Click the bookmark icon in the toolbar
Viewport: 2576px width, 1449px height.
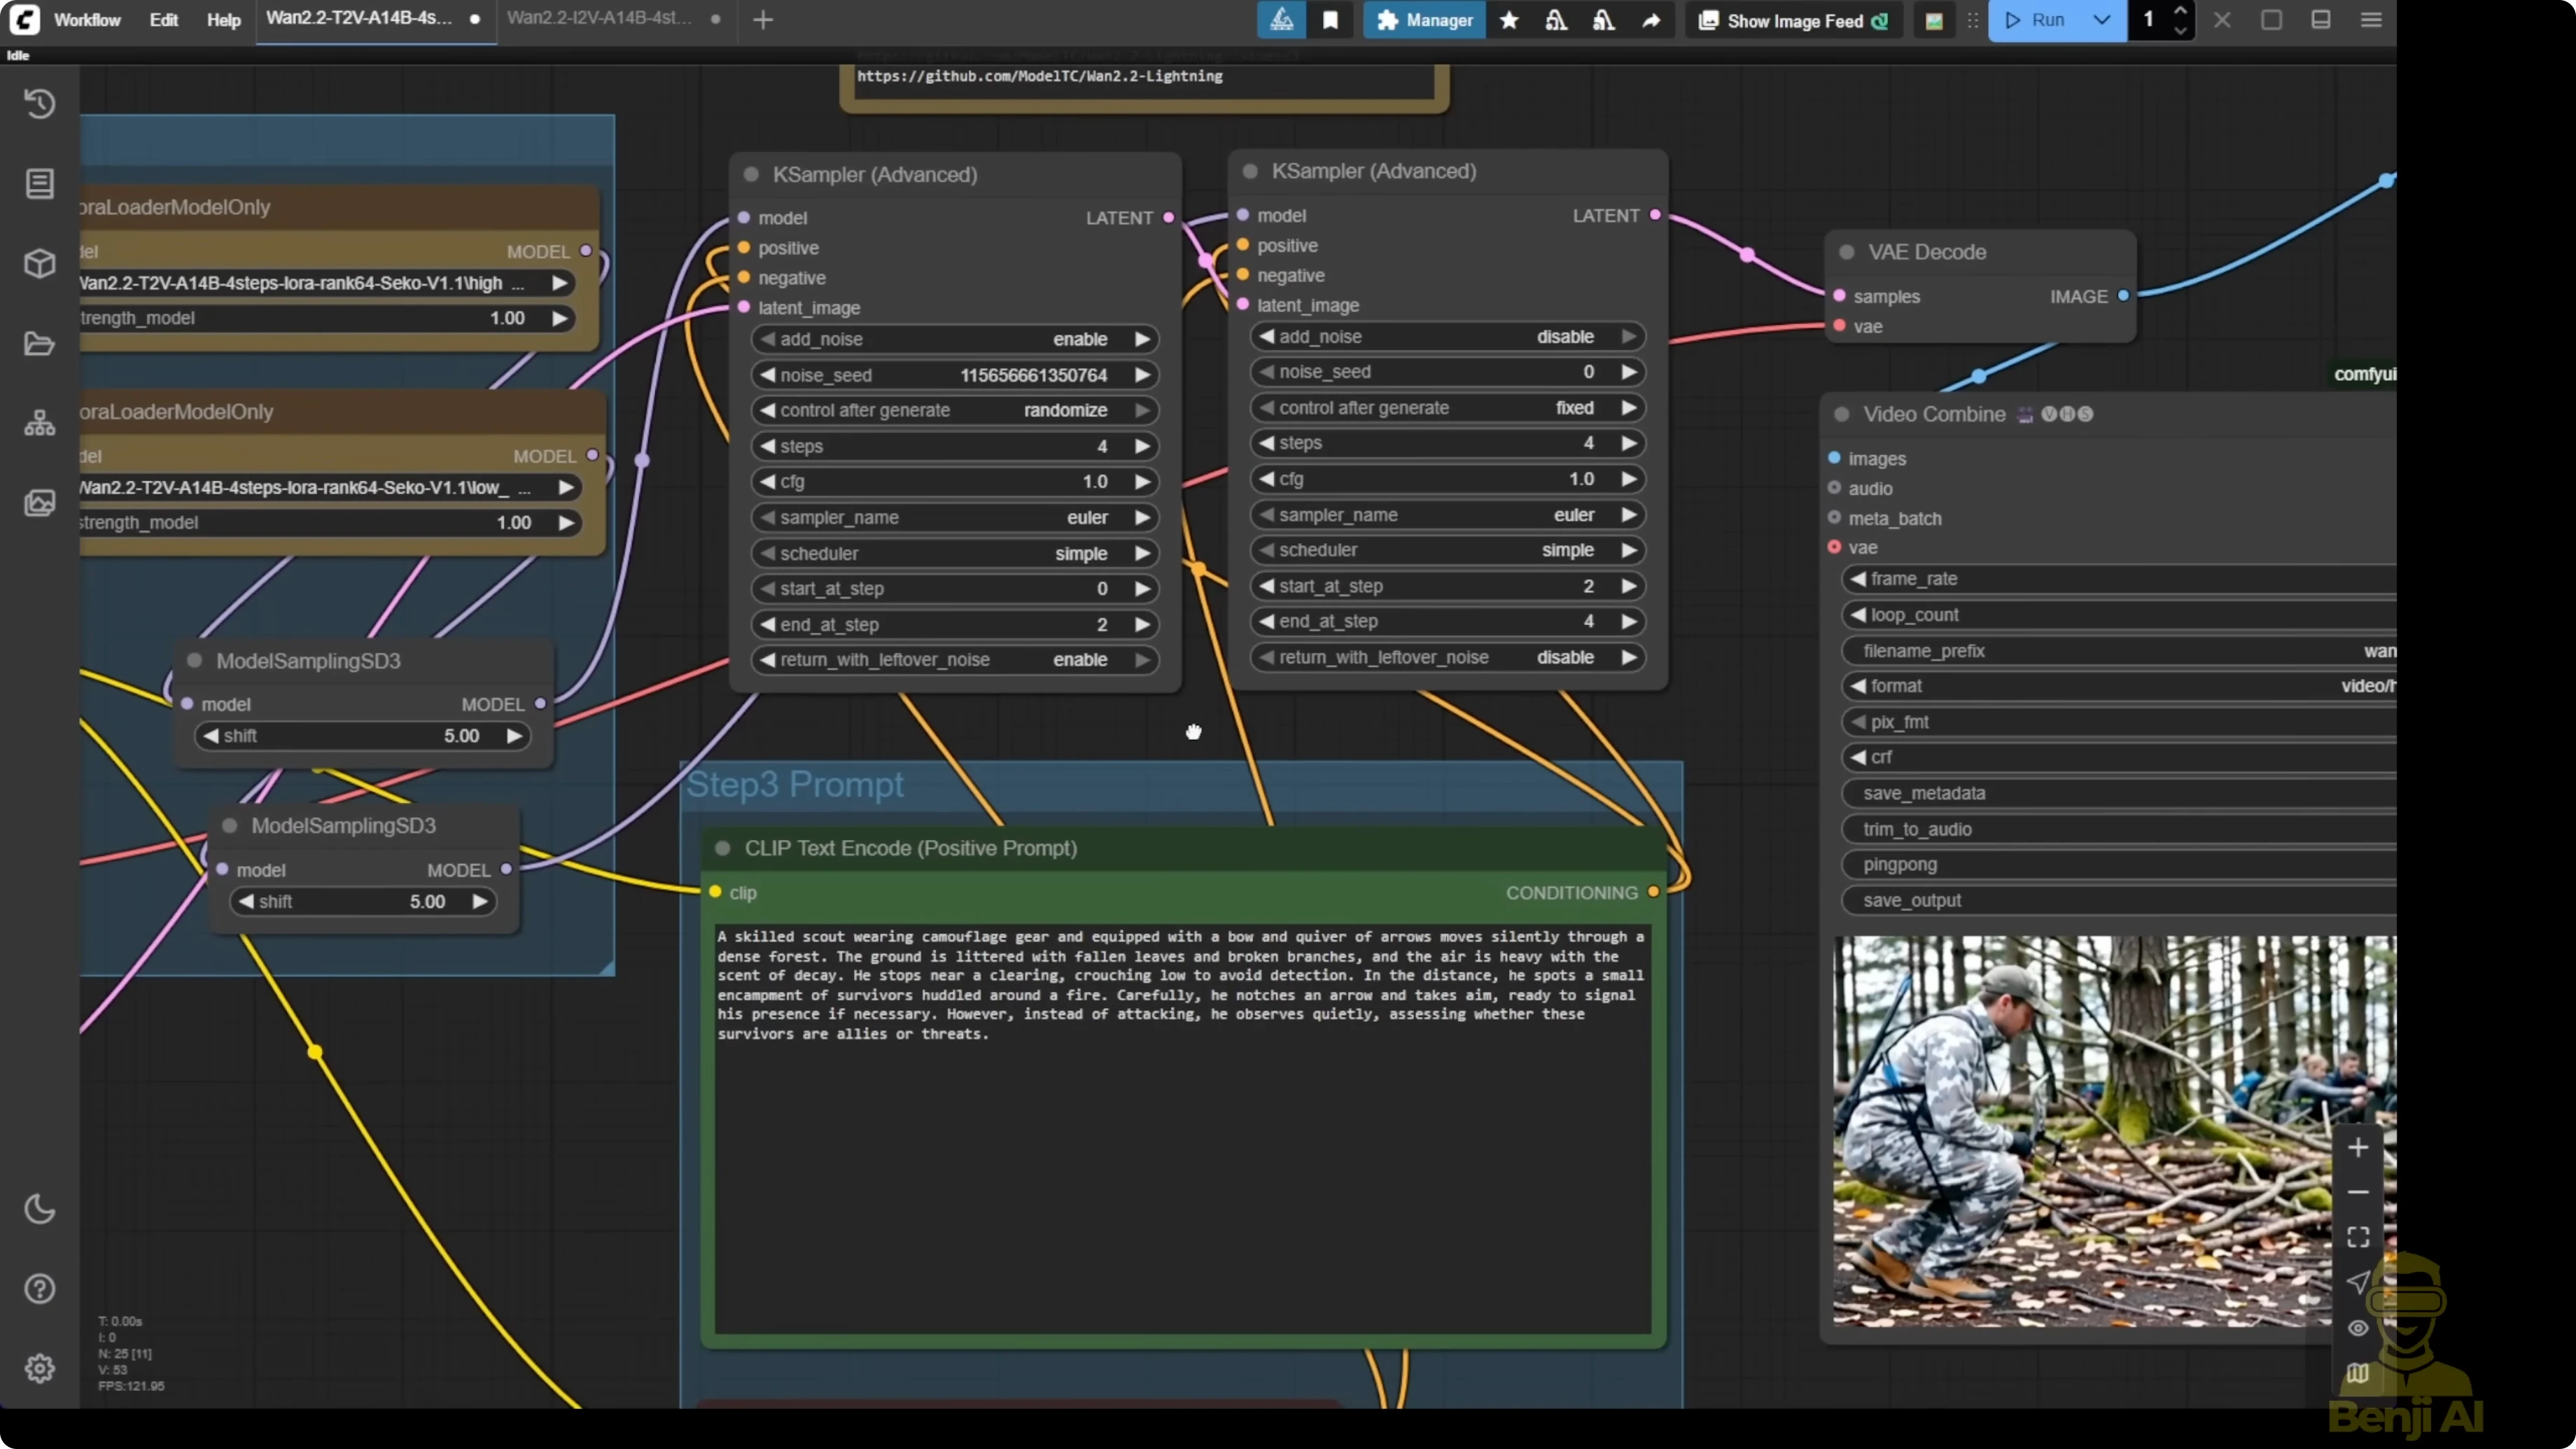click(x=1330, y=20)
